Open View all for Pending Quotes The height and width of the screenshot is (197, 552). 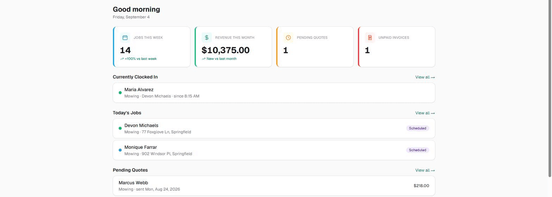[x=425, y=170]
